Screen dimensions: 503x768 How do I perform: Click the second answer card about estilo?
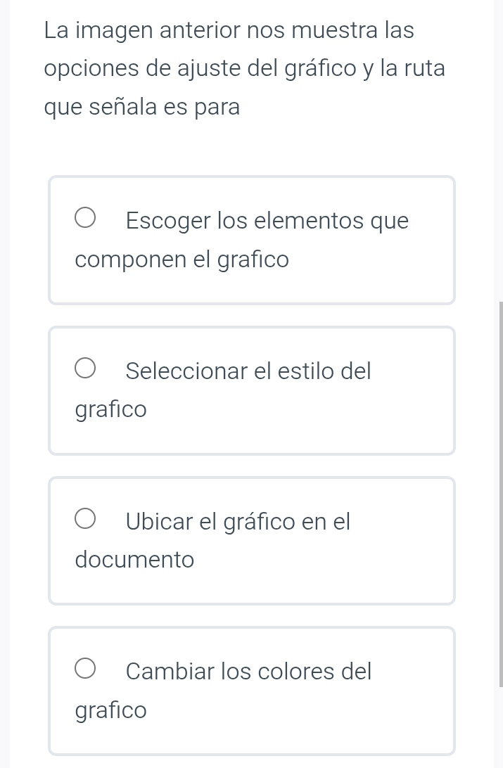[251, 390]
